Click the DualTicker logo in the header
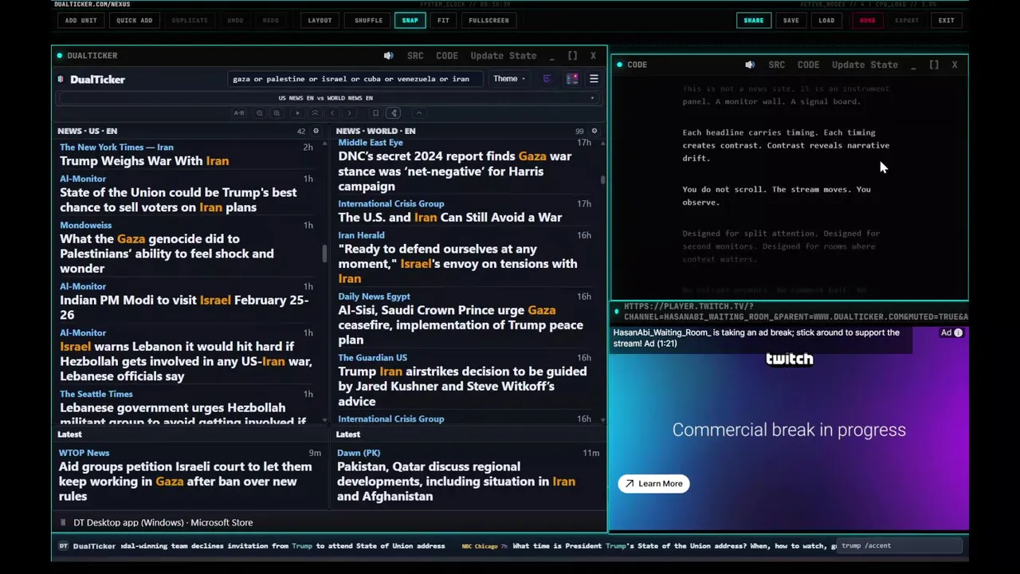This screenshot has width=1020, height=574. click(92, 79)
